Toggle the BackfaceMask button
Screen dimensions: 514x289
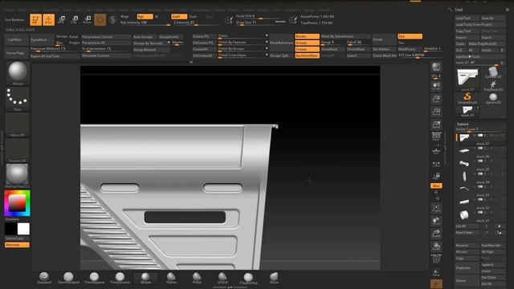(x=307, y=55)
